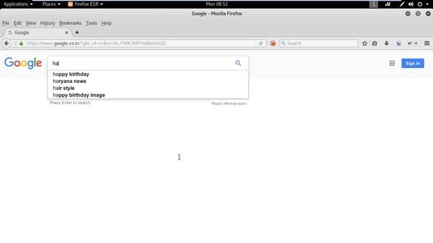This screenshot has height=243, width=433.
Task: Click the search magnifier in Firefox Search box
Action: 283,43
